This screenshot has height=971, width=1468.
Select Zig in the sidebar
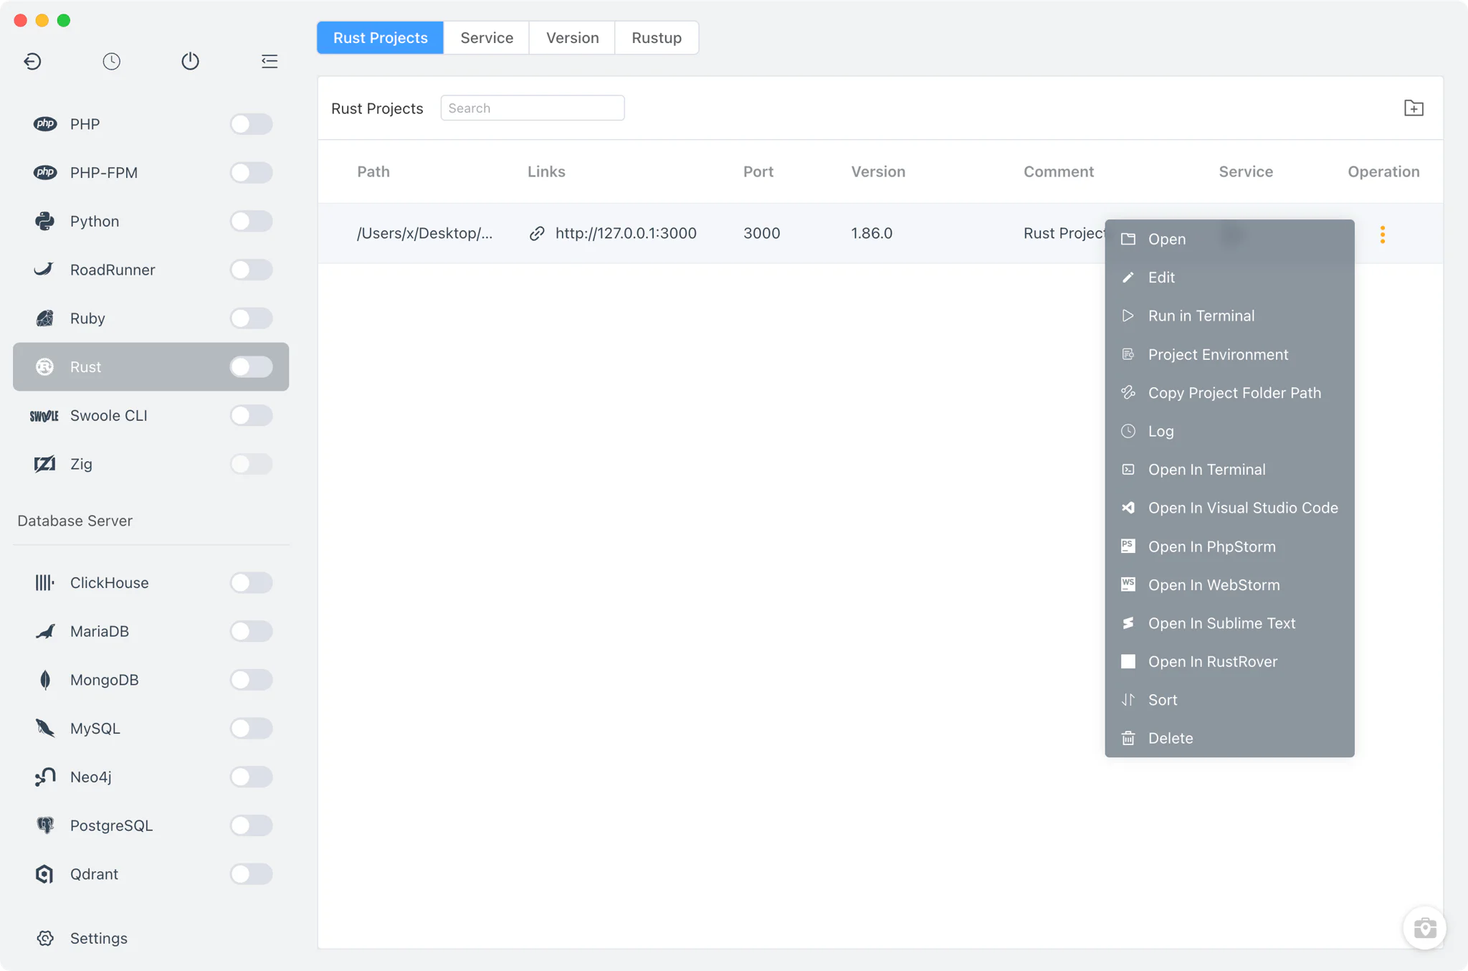tap(151, 464)
